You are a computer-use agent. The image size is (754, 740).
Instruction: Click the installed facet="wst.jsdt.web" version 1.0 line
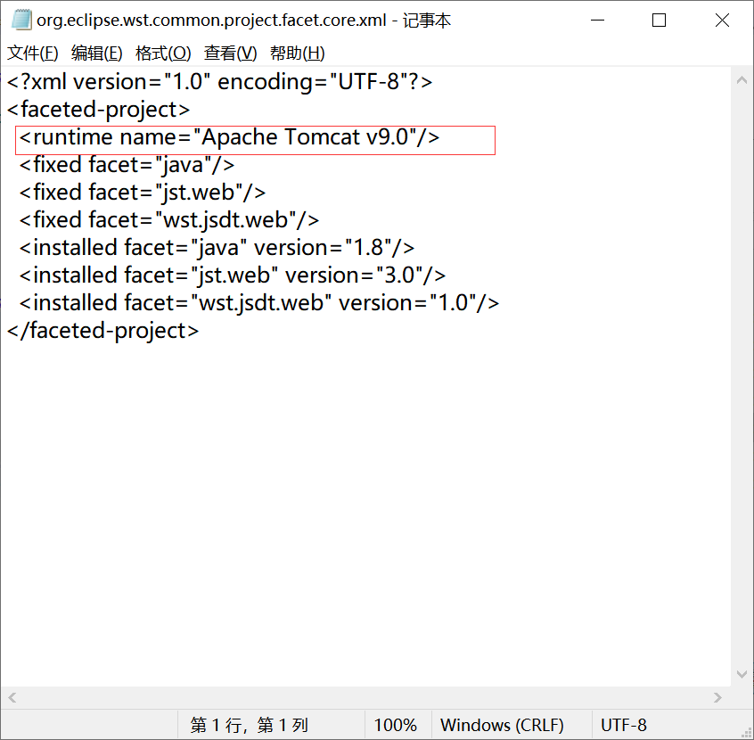pyautogui.click(x=259, y=303)
